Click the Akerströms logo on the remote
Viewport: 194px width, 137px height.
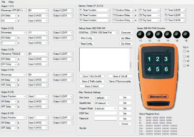pyautogui.click(x=158, y=97)
